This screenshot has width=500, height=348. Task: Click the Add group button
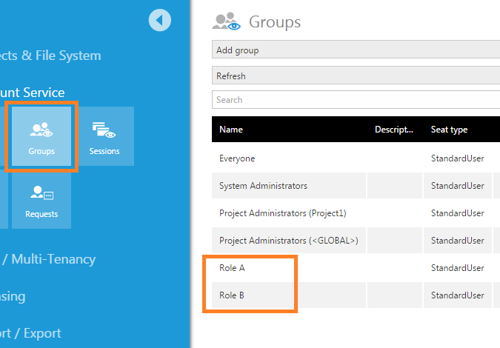pos(356,50)
